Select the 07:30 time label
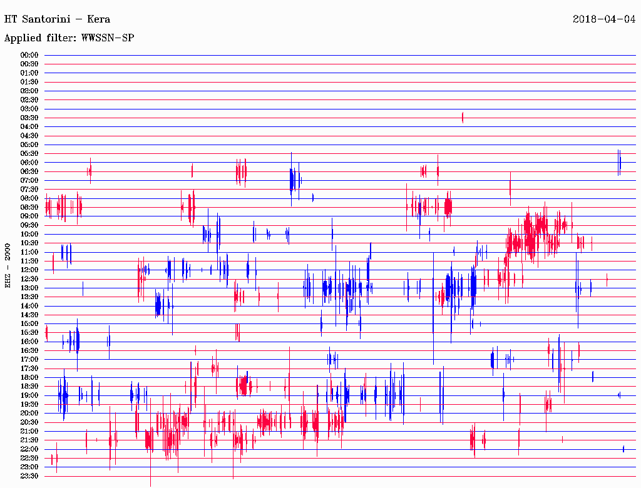This screenshot has height=488, width=641. 29,189
